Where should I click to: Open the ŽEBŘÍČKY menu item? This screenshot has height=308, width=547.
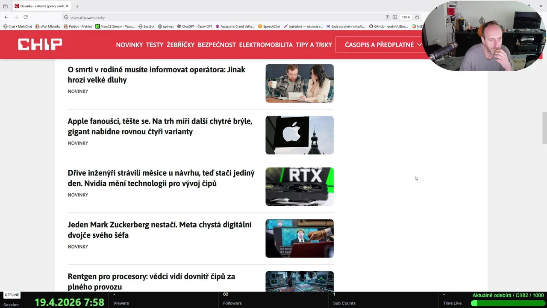click(181, 44)
